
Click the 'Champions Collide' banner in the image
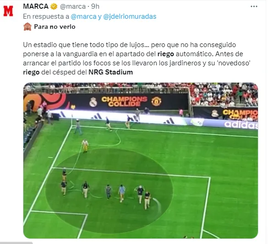124,101
